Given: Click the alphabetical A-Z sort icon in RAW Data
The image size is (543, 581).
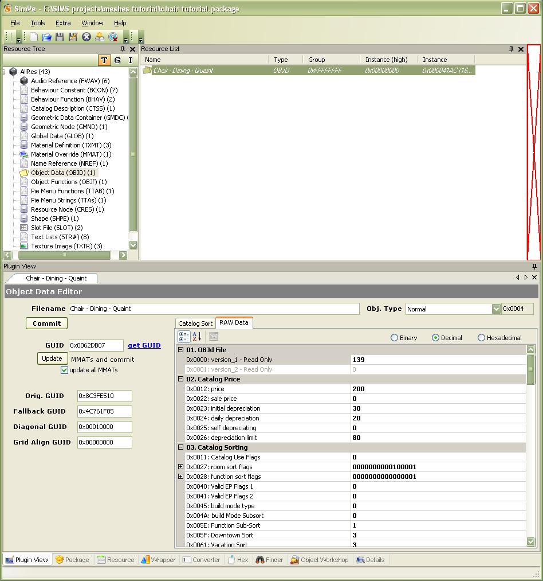Looking at the screenshot, I should pyautogui.click(x=197, y=337).
